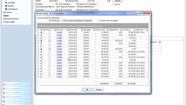Select 'Страхование' item in sidebar tree

click(12, 9)
